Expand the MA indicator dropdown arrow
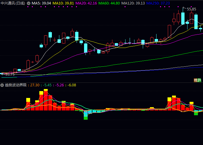Viewport: 203px width, 145px height. pos(29,3)
